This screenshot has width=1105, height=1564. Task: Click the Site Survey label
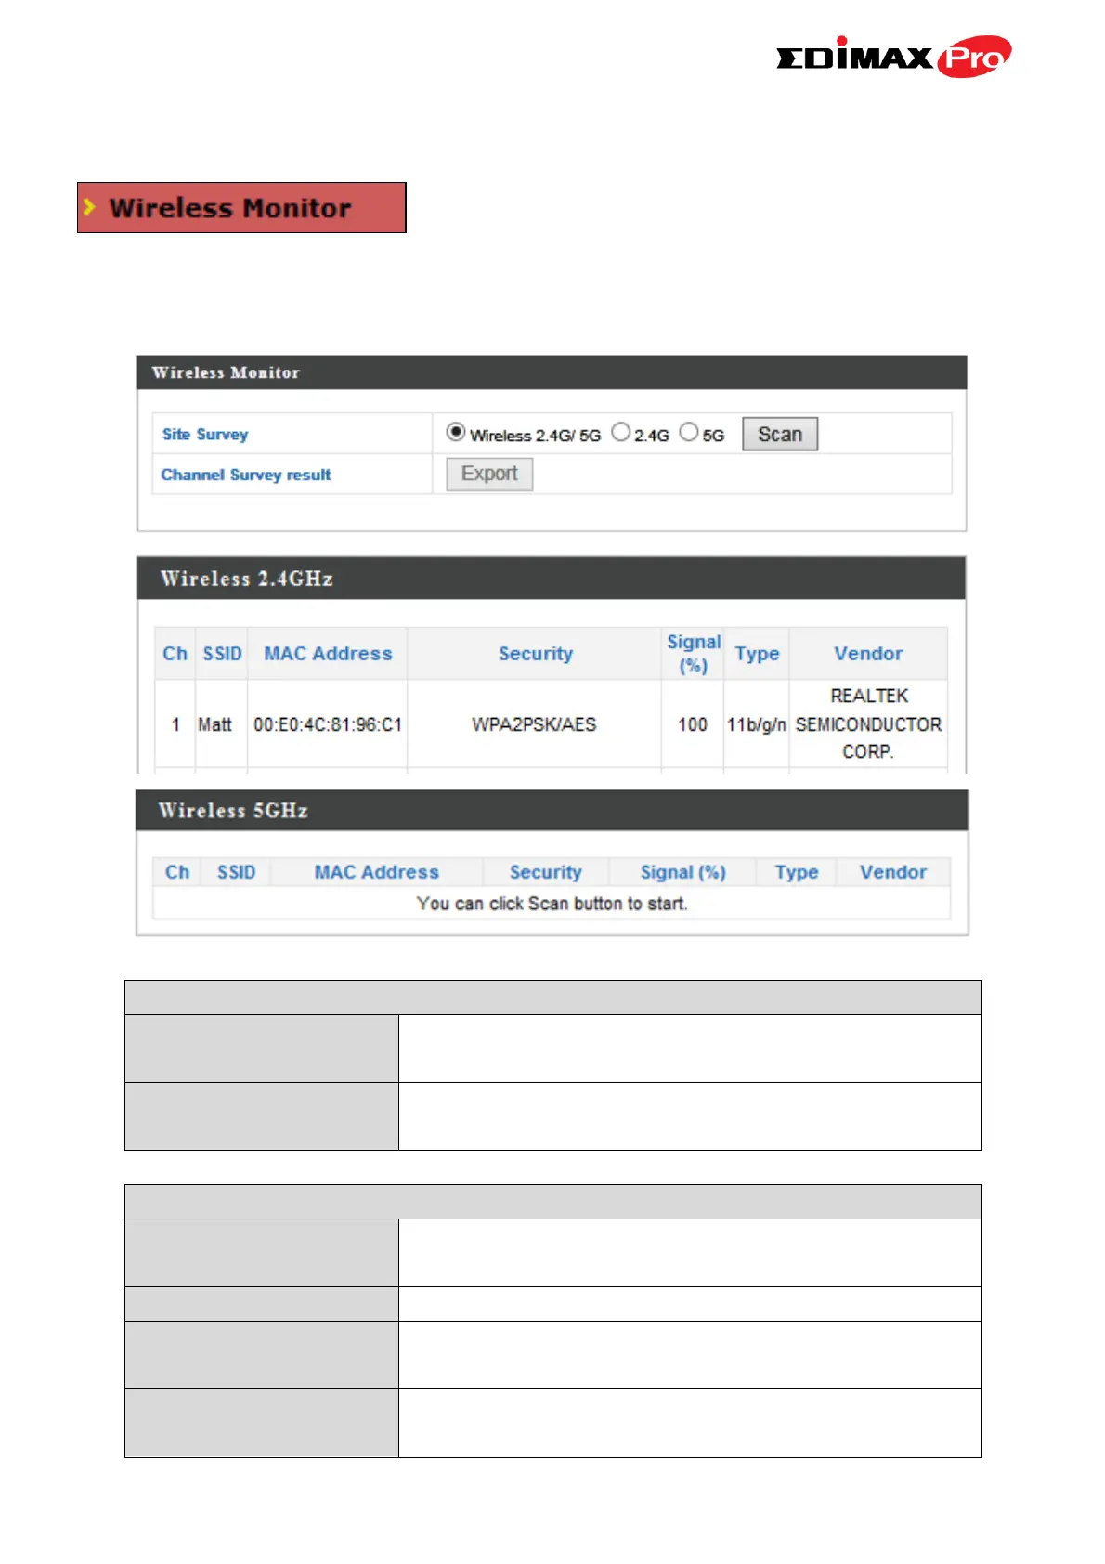point(205,434)
